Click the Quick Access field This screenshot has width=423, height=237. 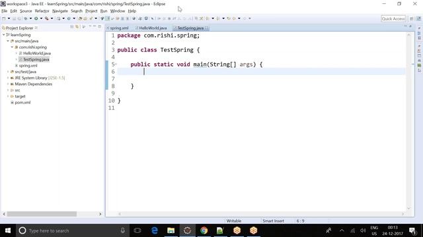point(393,19)
